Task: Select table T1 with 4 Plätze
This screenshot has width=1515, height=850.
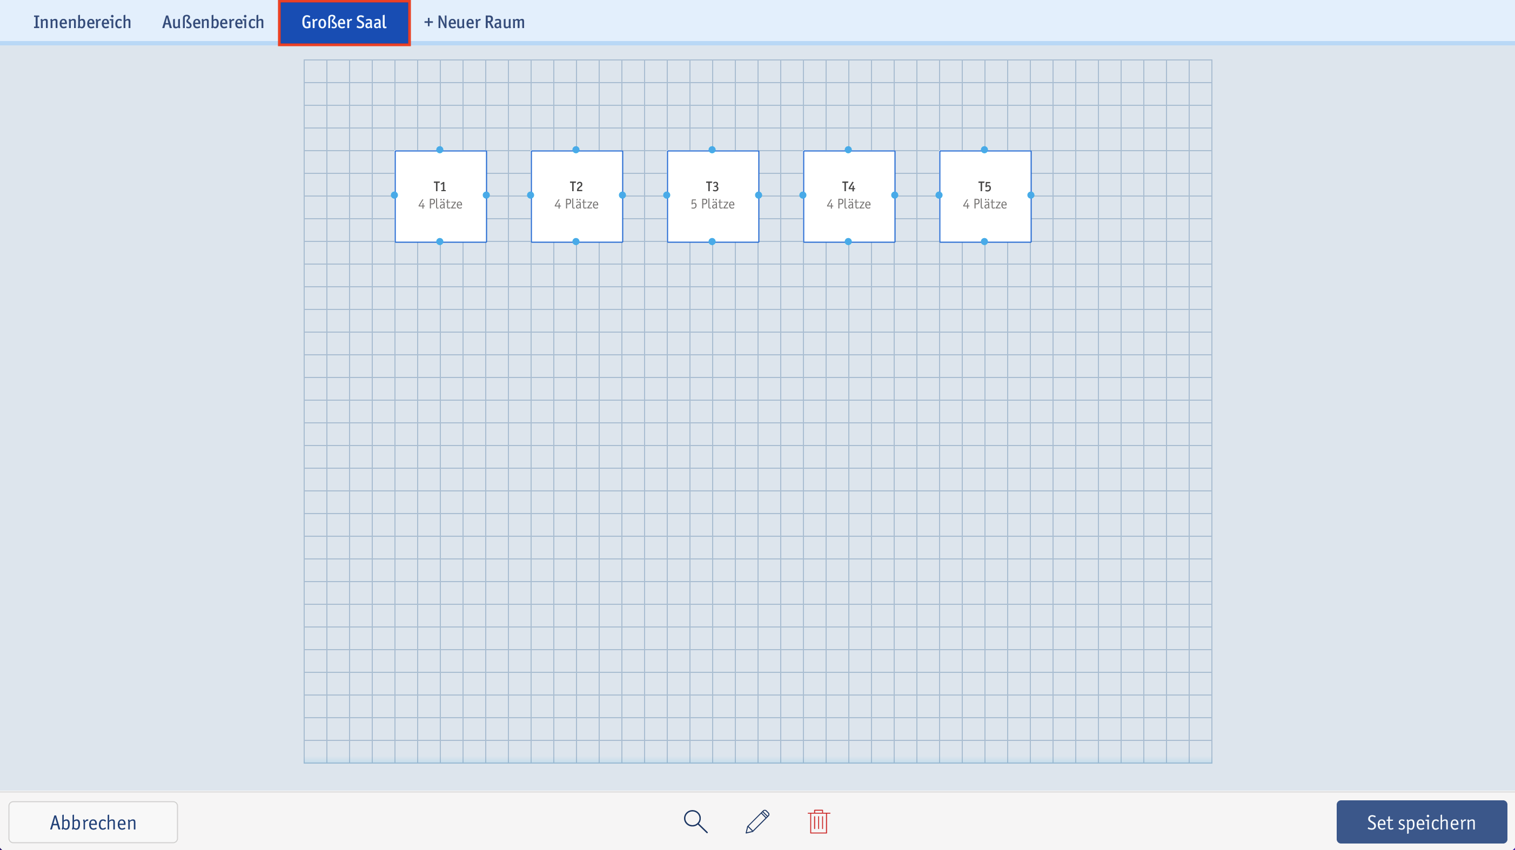Action: 440,195
